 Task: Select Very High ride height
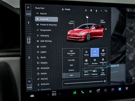[71, 60]
